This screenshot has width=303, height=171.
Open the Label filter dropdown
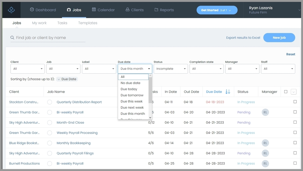(x=99, y=69)
